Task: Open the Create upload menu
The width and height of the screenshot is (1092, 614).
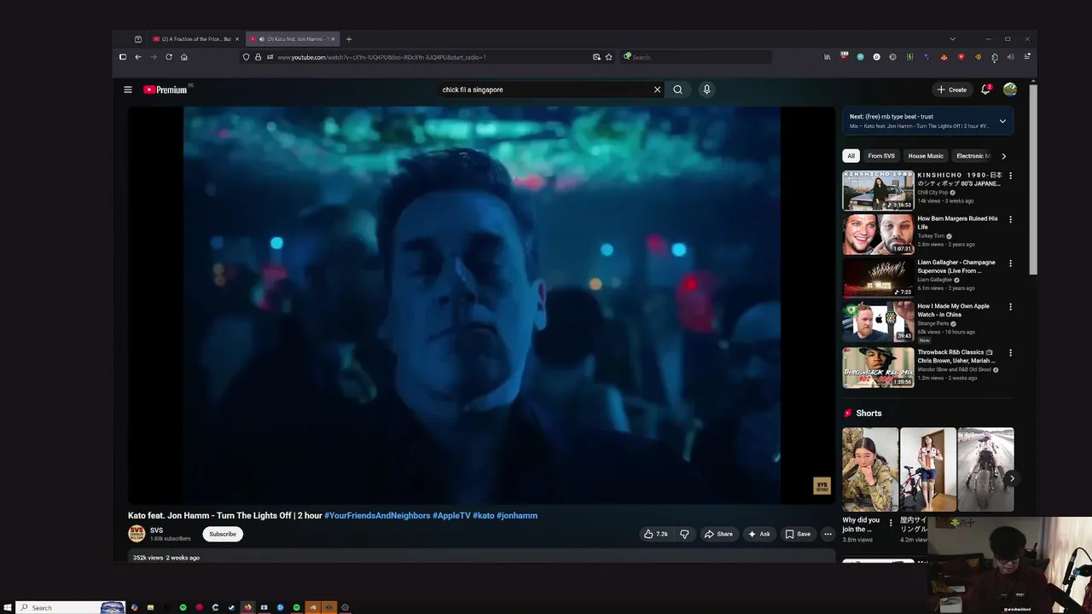Action: point(952,90)
